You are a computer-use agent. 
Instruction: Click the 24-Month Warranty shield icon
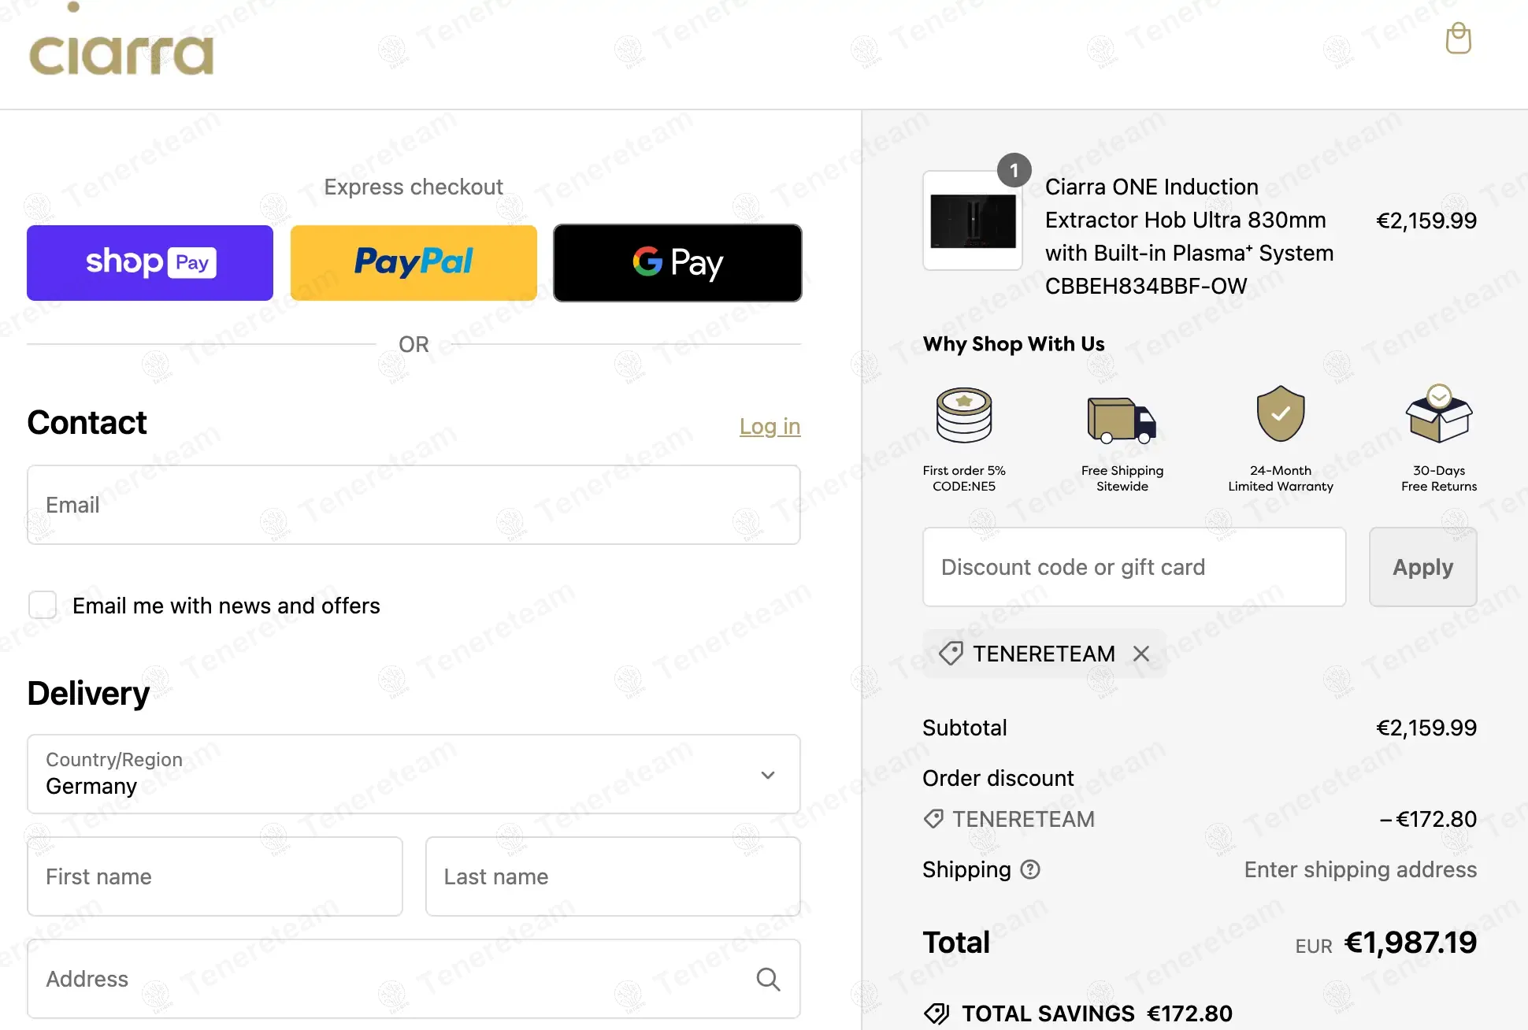1280,413
